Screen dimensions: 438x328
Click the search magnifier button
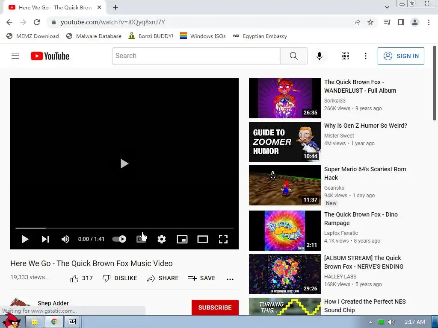pyautogui.click(x=293, y=56)
